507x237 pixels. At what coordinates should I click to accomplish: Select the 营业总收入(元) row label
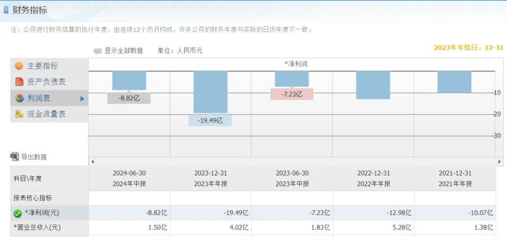(37, 228)
